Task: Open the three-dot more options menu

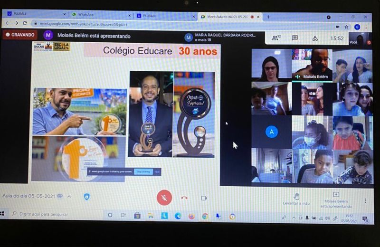Action: (x=365, y=201)
